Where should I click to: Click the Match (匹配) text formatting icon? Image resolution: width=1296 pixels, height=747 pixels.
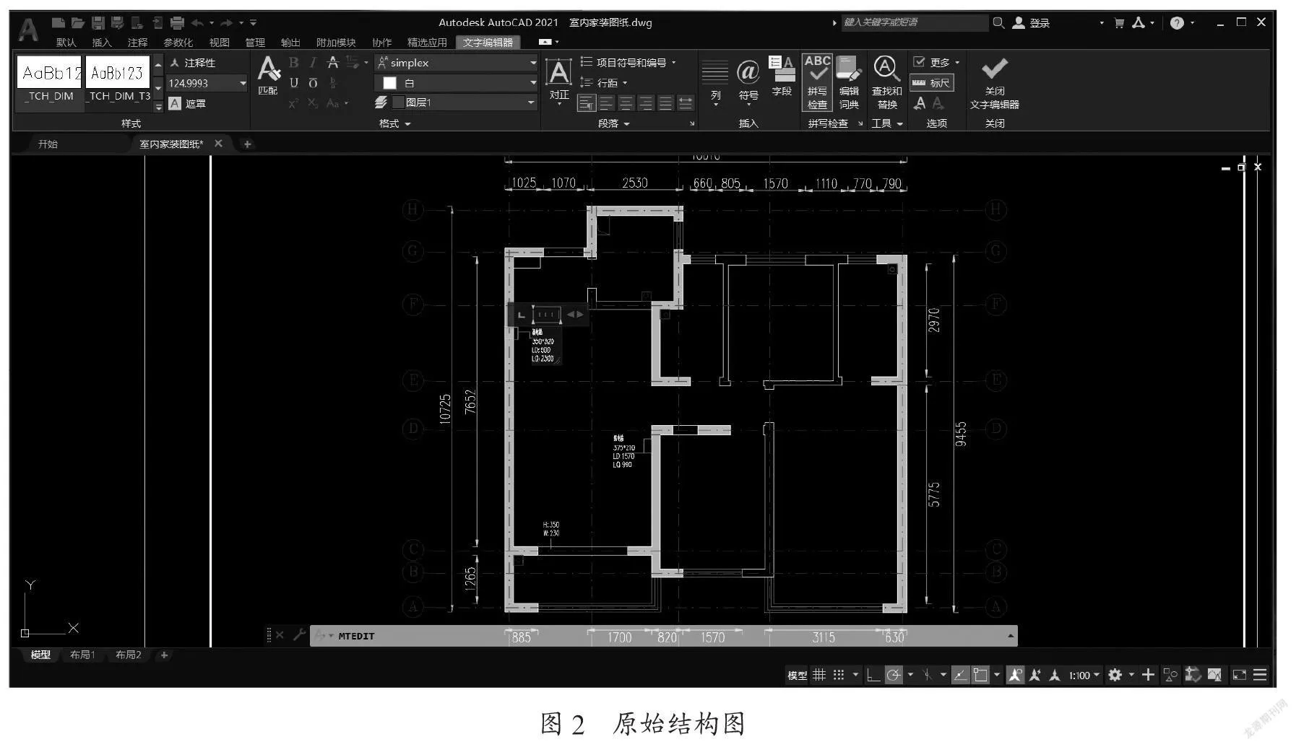click(x=268, y=77)
